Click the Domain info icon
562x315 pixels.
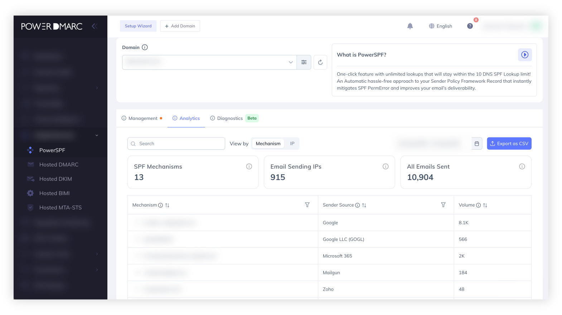point(145,47)
